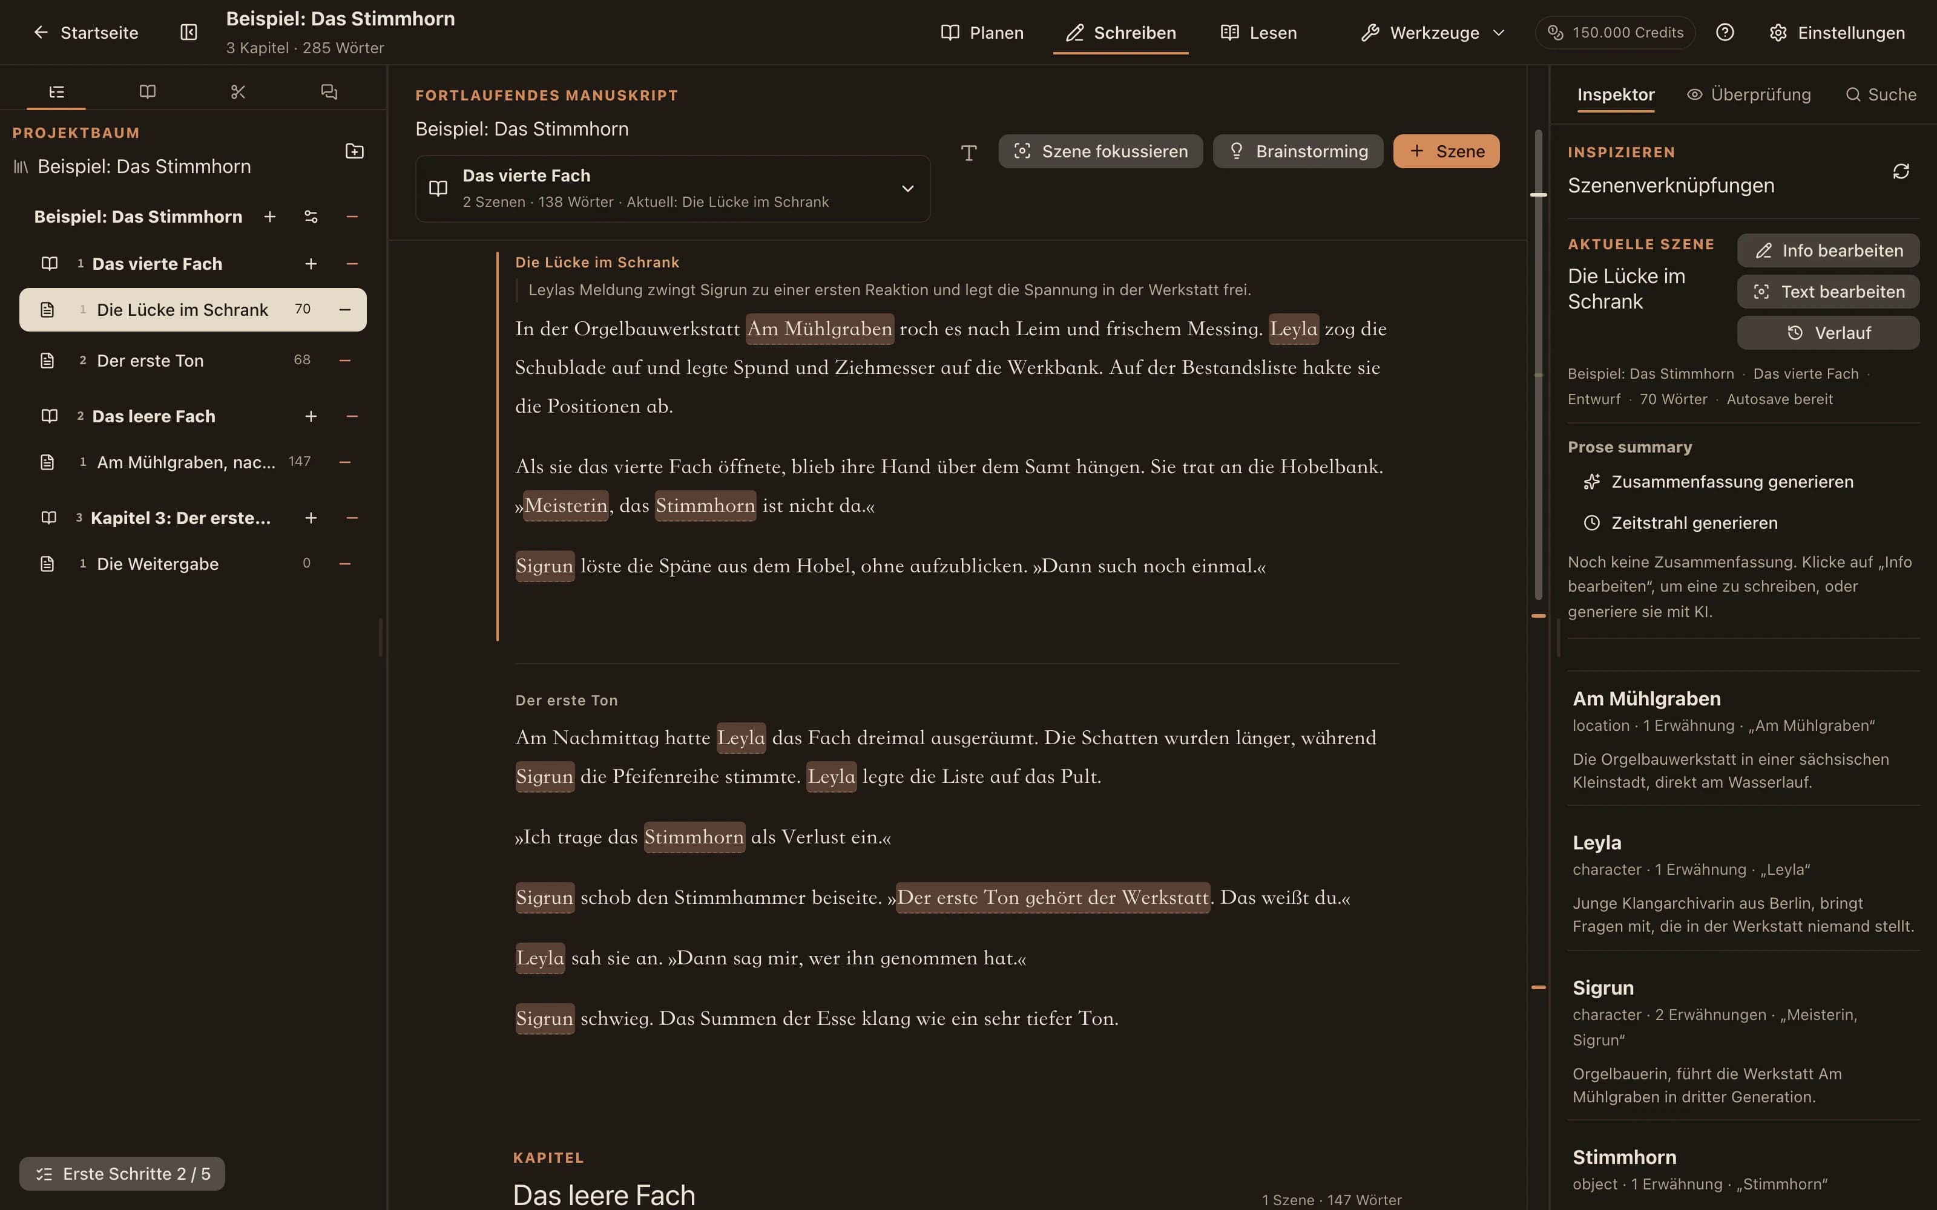
Task: Switch to Überprüfung tab
Action: pyautogui.click(x=1749, y=94)
